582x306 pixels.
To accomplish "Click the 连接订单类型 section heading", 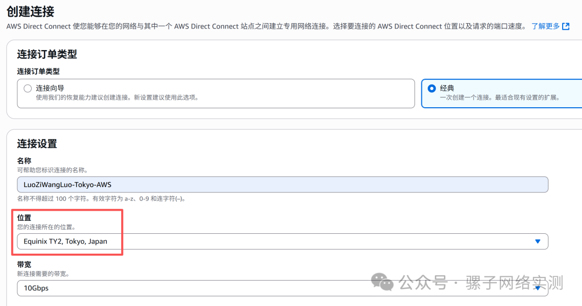I will 47,54.
